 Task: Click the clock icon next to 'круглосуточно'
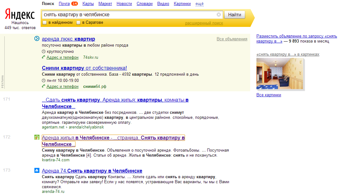[44, 52]
